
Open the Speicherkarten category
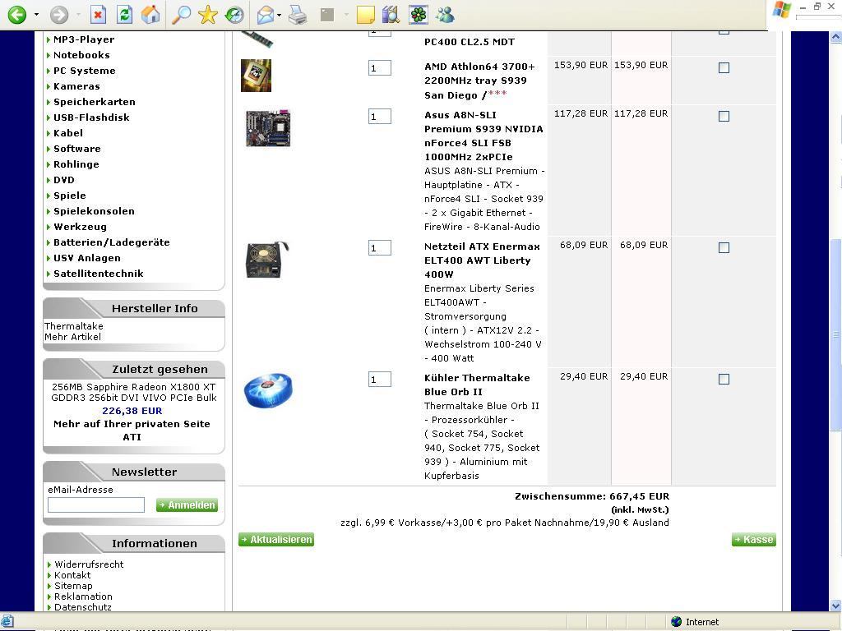(x=95, y=101)
